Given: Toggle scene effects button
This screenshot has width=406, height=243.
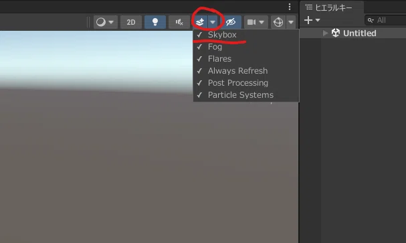Looking at the screenshot, I should [x=200, y=22].
